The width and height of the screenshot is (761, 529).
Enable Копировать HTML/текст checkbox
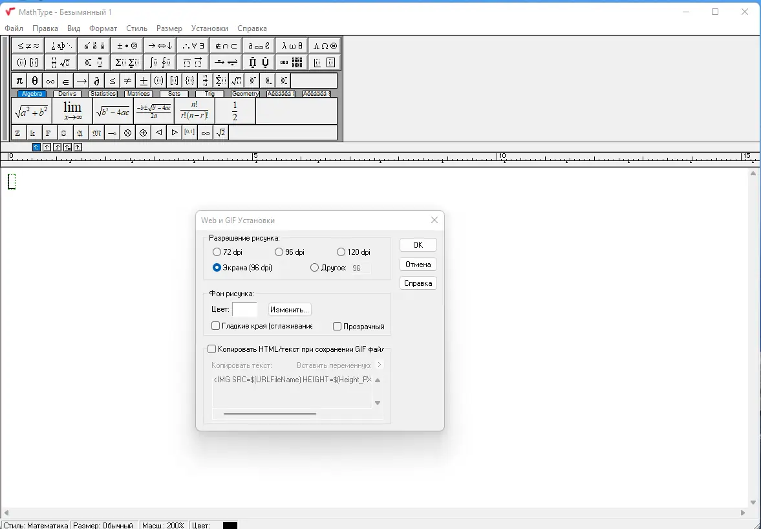pos(211,349)
